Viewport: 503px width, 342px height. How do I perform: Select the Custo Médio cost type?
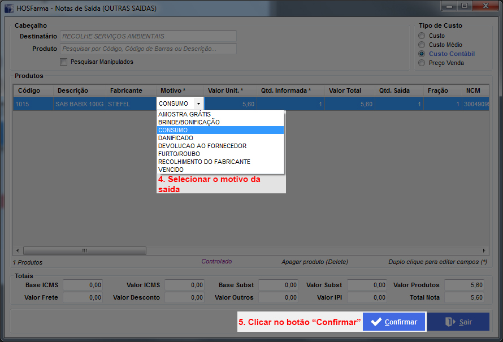422,45
